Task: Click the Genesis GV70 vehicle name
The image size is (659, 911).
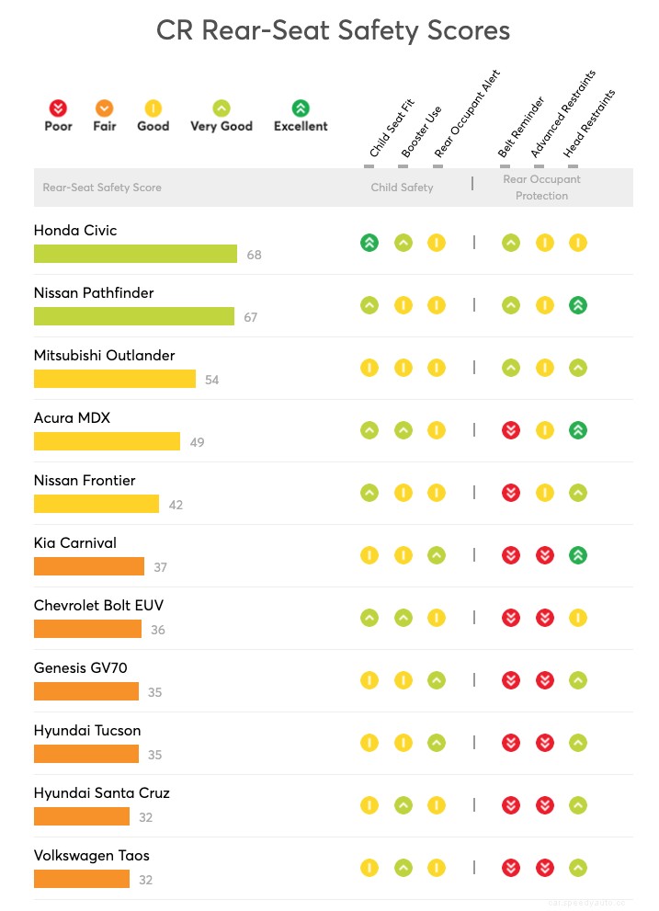Action: [80, 668]
